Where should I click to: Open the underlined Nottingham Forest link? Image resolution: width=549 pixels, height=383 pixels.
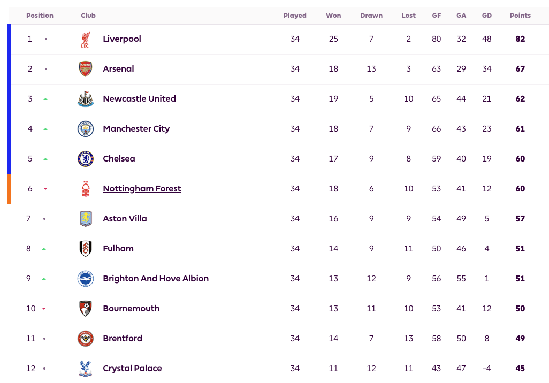(142, 189)
